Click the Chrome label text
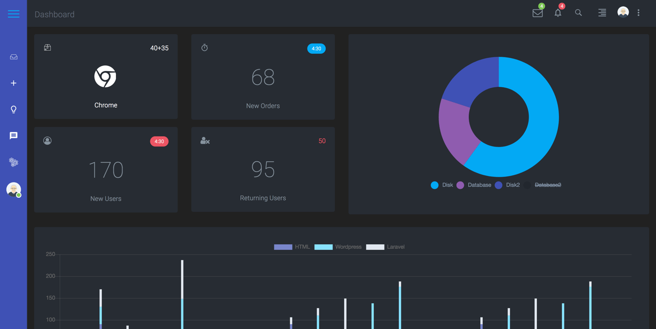Viewport: 656px width, 329px height. click(106, 105)
